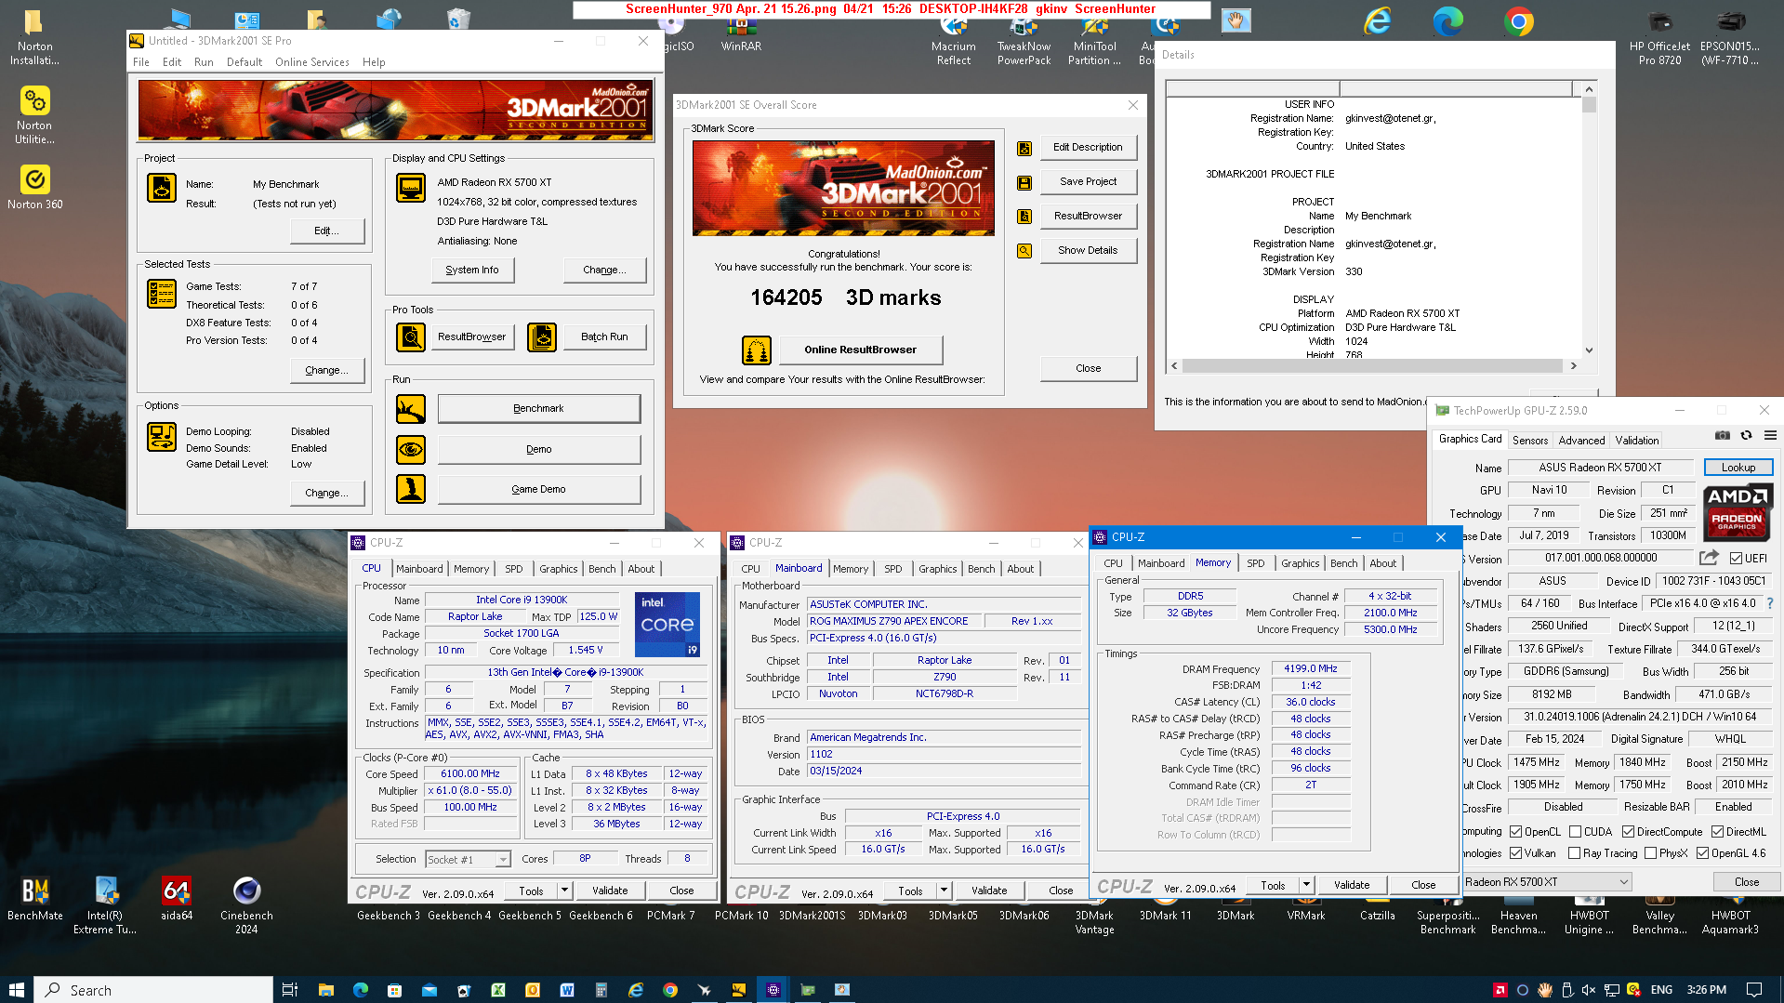This screenshot has width=1784, height=1003.
Task: Open the aida64 desktop shortcut
Action: 176,900
